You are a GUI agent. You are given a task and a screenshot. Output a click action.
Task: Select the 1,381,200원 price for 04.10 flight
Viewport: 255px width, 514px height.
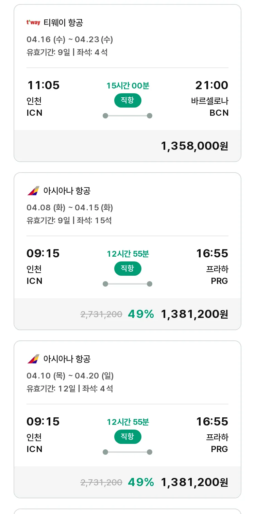194,482
